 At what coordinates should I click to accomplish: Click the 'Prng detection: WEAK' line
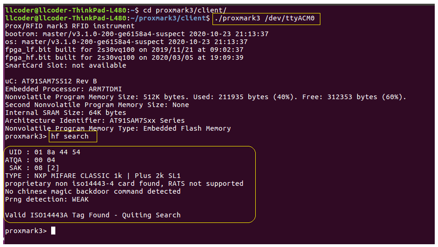(x=46, y=199)
